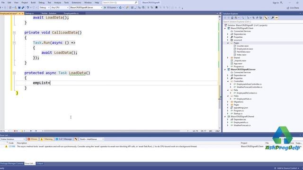Click the Preview Selected Items icon
The width and height of the screenshot is (303, 170).
[276, 18]
